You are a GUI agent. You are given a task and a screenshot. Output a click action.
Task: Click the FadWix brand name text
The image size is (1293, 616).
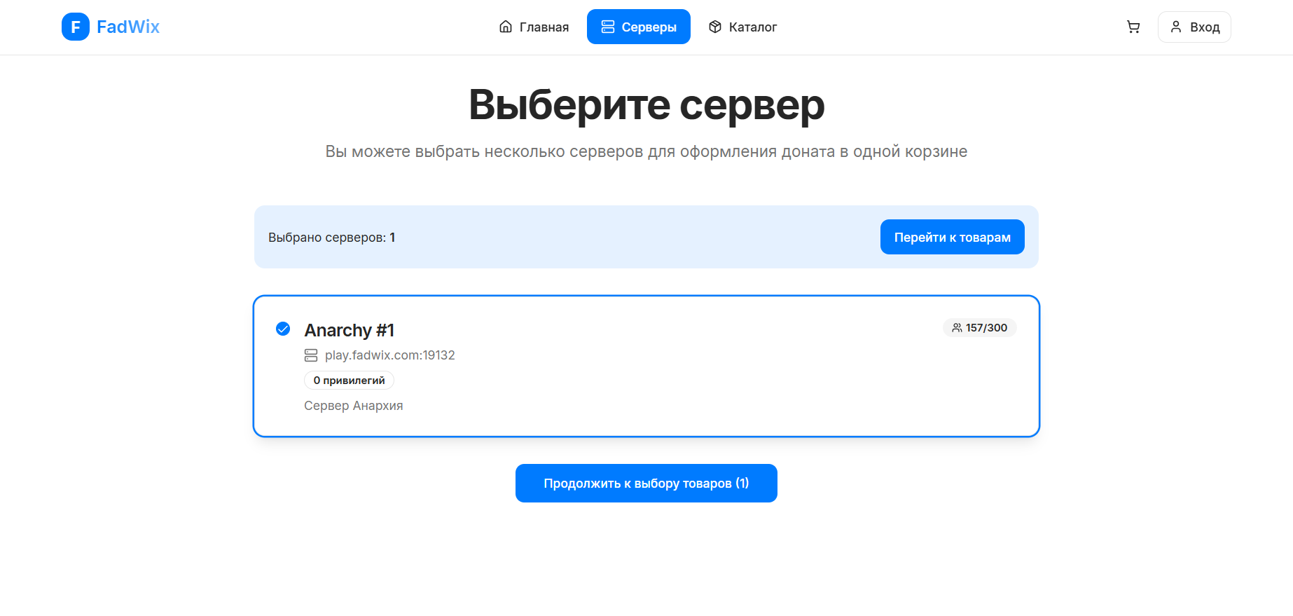click(x=128, y=27)
